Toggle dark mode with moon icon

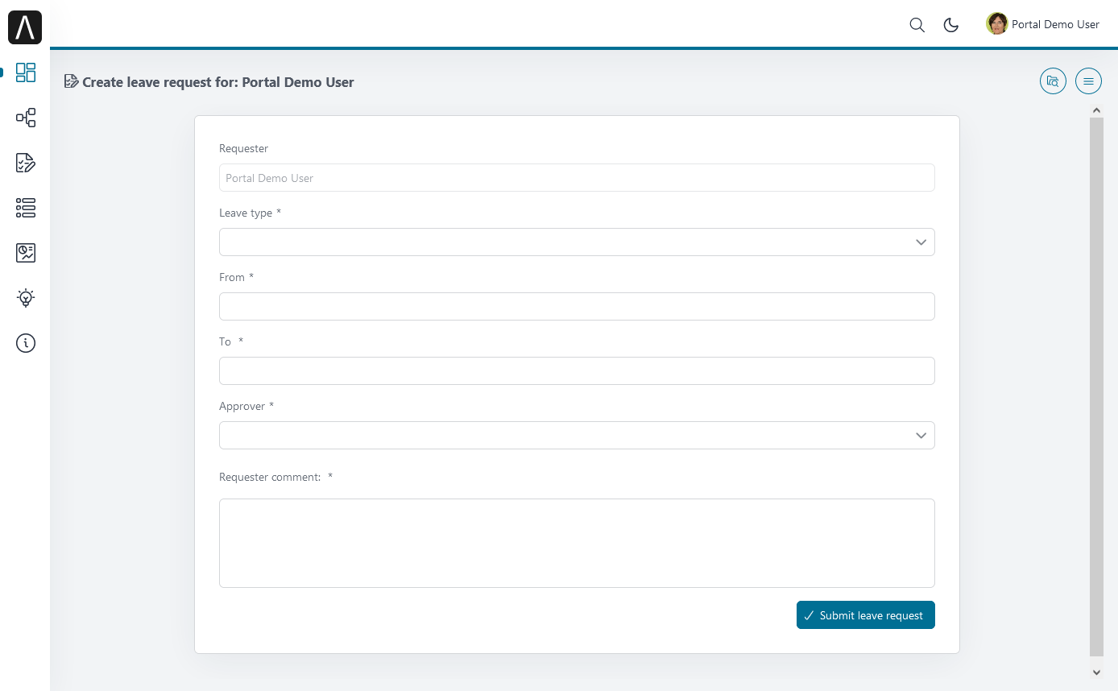coord(951,25)
